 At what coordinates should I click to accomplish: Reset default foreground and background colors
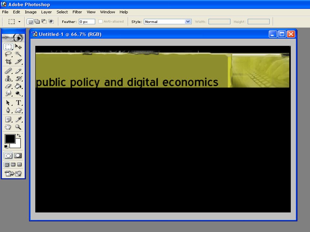tap(6, 147)
